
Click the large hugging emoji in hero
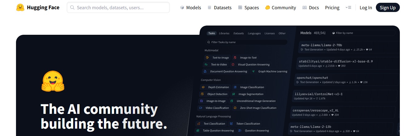[x=53, y=81]
